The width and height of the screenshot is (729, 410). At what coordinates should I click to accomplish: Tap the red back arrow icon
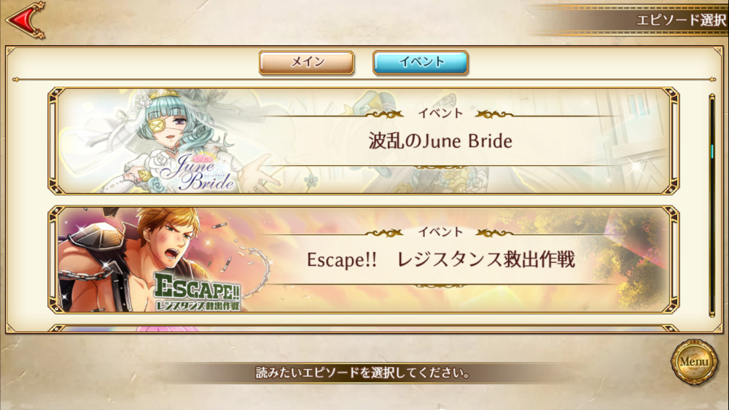pyautogui.click(x=26, y=20)
